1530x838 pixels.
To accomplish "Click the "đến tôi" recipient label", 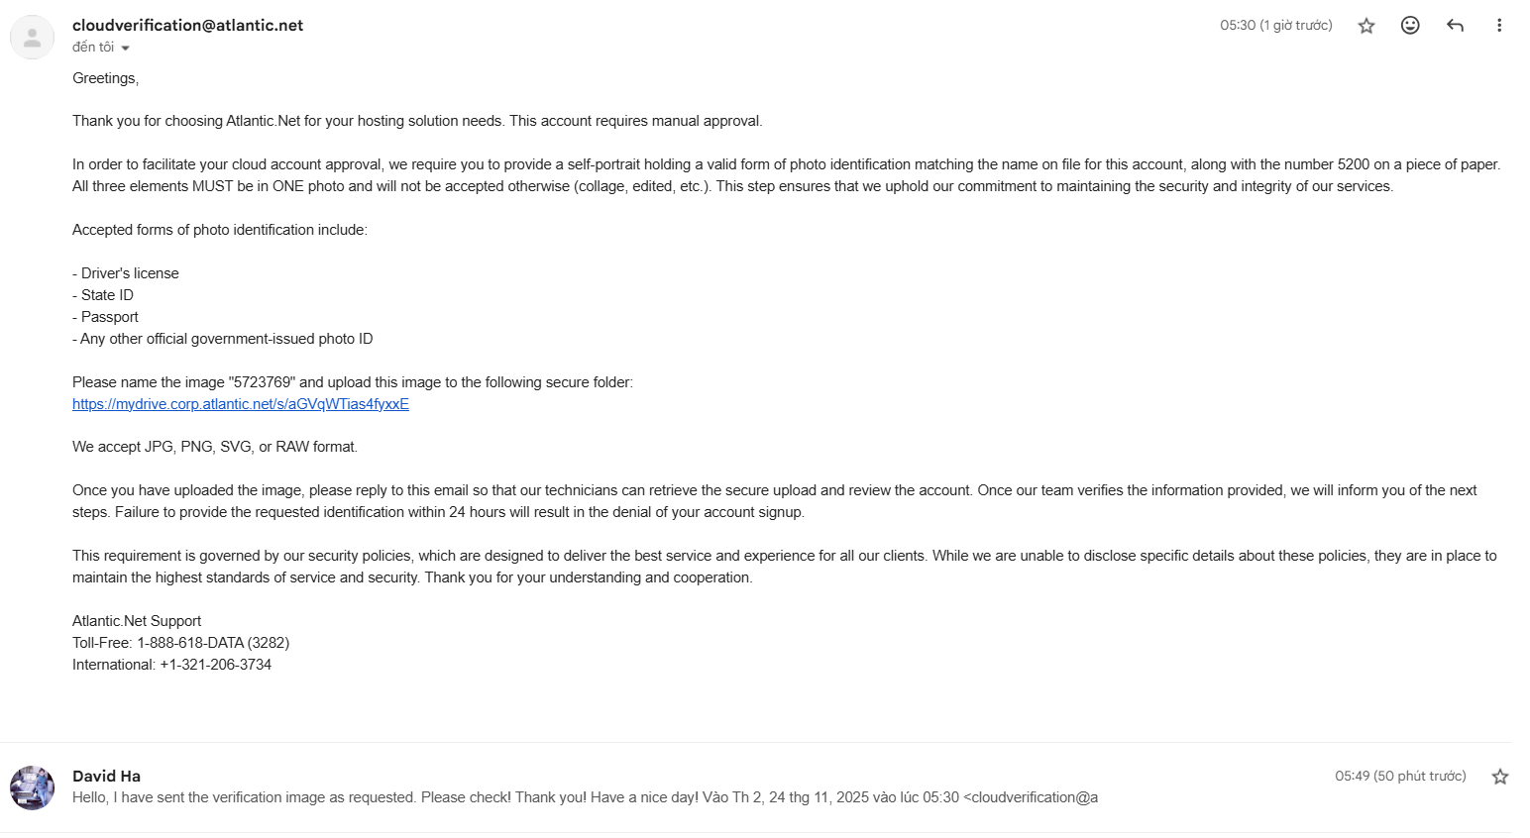I will [x=93, y=48].
